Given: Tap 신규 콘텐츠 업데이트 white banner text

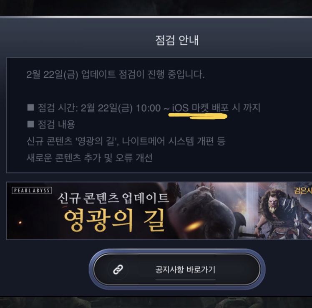Looking at the screenshot, I should (x=113, y=199).
